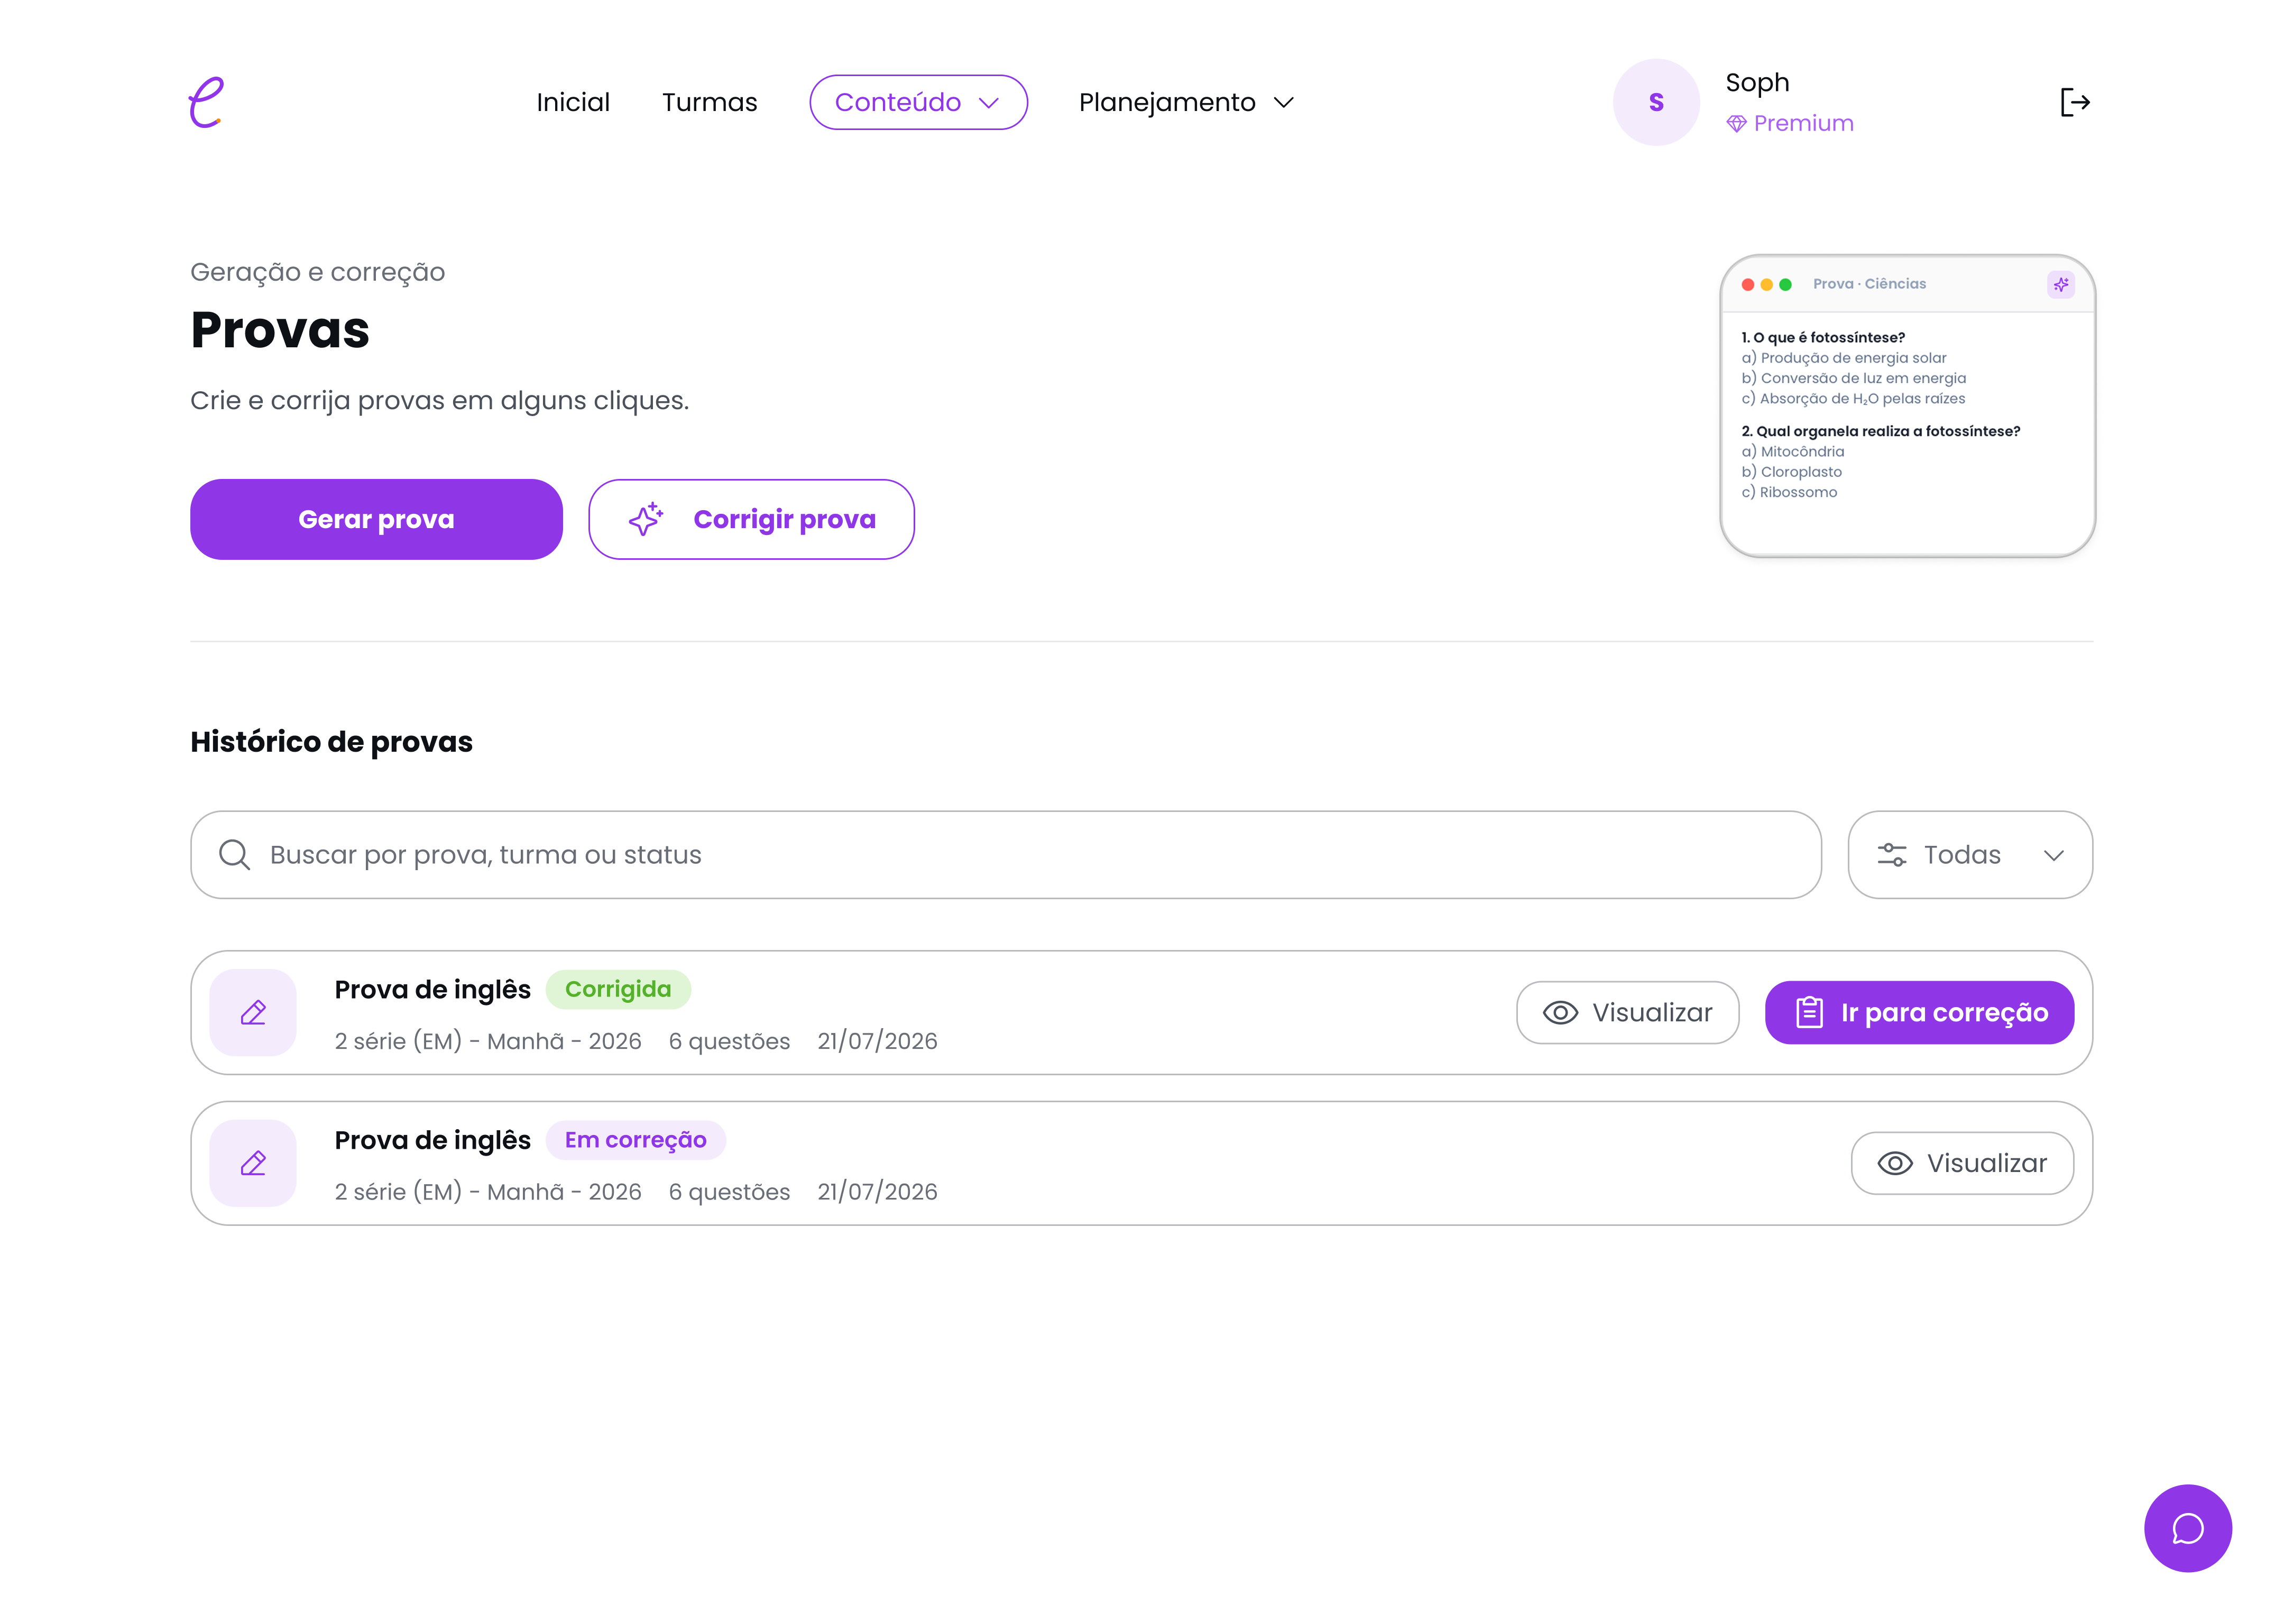
Task: Click the sparkle stars icon in Corrigir prova
Action: (x=646, y=519)
